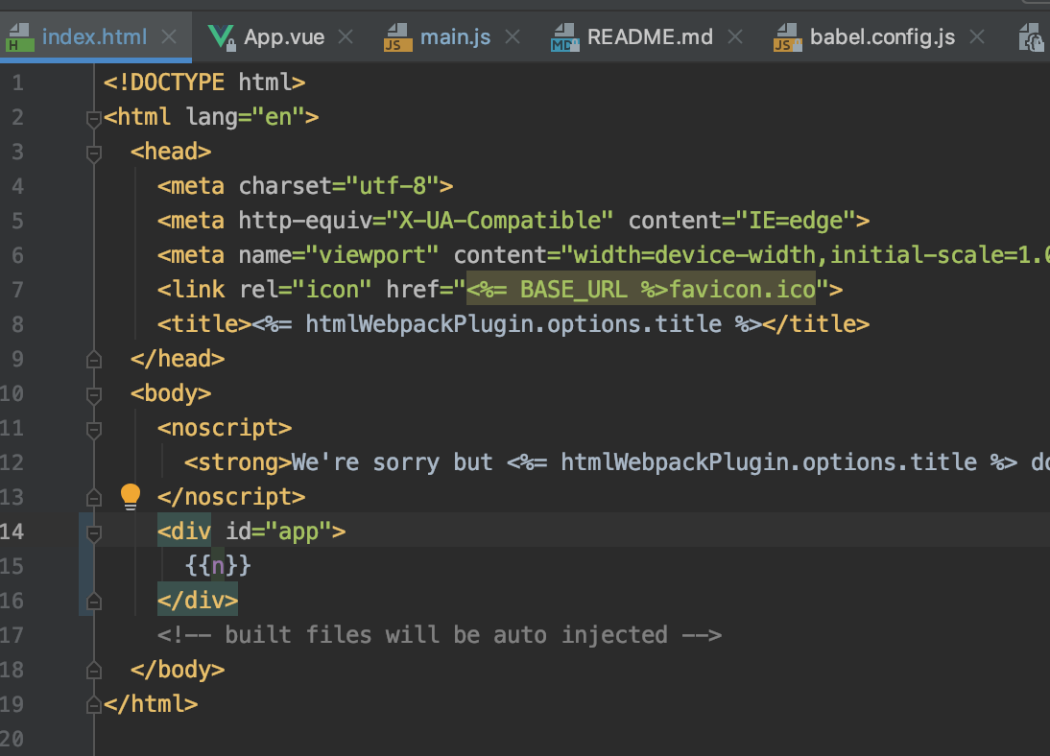Click the "built files will be auto injected" comment
This screenshot has height=756, width=1050.
click(x=440, y=635)
